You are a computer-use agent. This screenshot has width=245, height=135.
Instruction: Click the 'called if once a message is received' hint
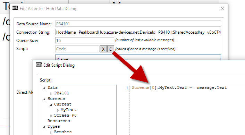(x=145, y=49)
